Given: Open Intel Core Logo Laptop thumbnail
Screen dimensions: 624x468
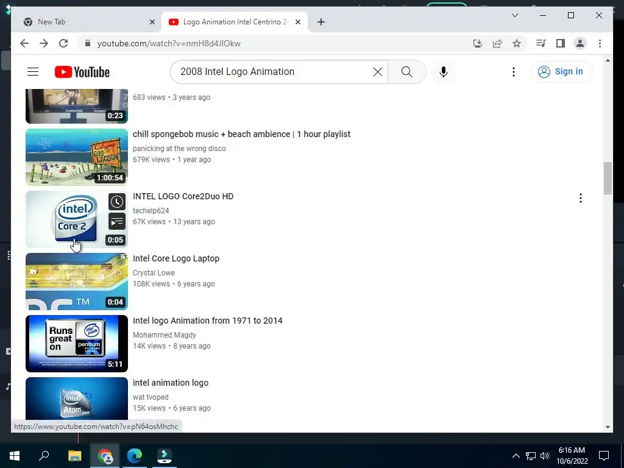Looking at the screenshot, I should click(77, 282).
